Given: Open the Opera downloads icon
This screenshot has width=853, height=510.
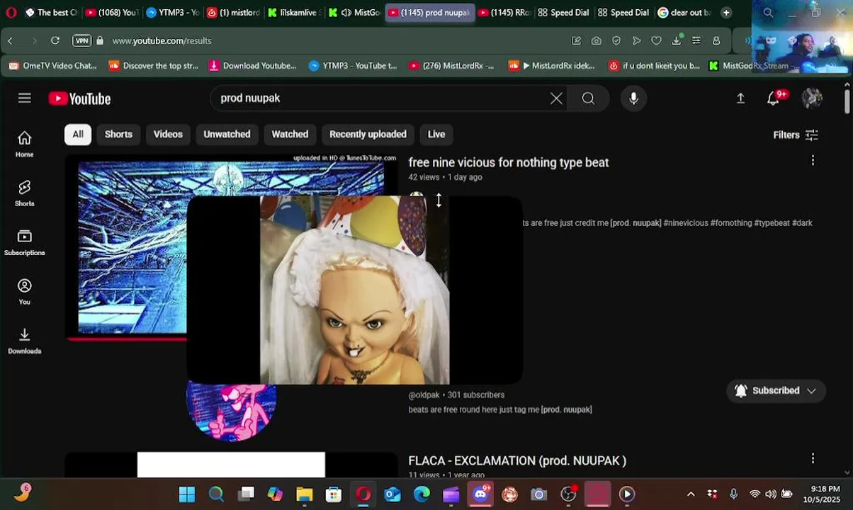Looking at the screenshot, I should click(677, 40).
